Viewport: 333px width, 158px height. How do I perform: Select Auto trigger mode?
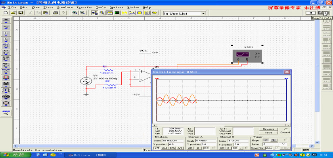click(269, 148)
